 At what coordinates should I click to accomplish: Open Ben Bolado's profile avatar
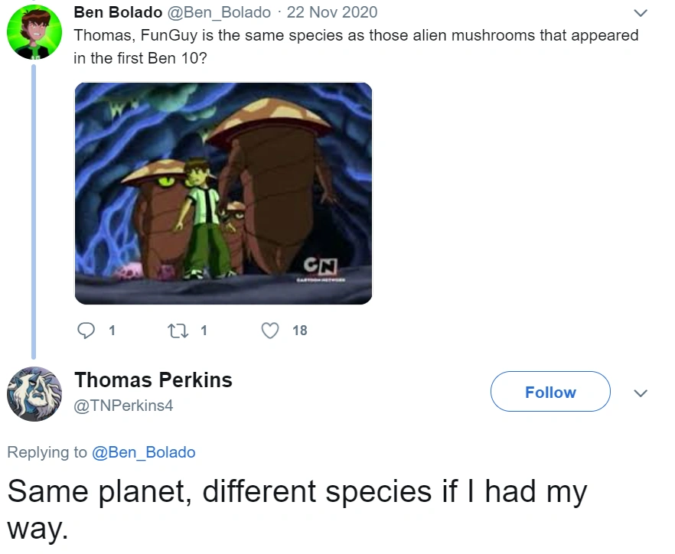34,32
